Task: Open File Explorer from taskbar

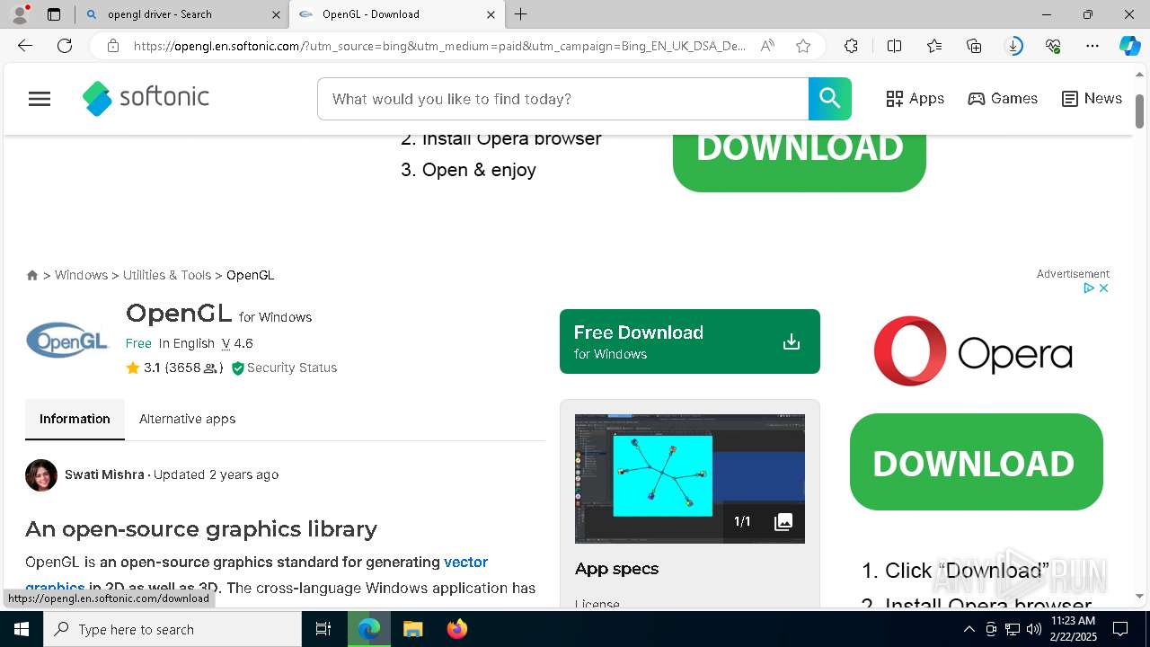Action: tap(412, 629)
